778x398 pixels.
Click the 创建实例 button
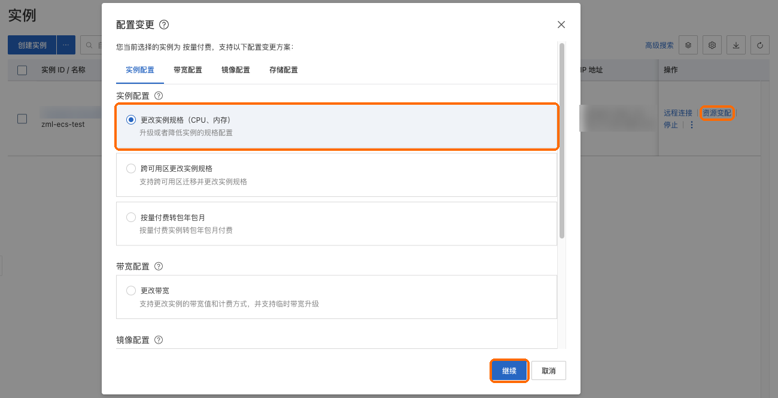[32, 45]
